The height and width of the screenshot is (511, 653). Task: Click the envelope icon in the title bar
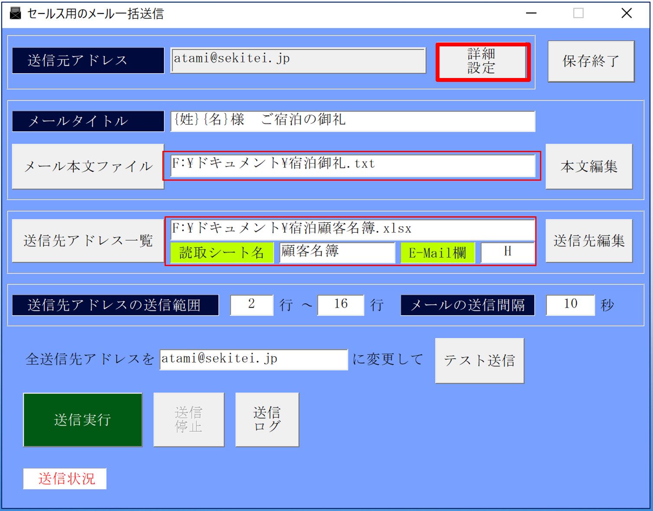point(15,13)
